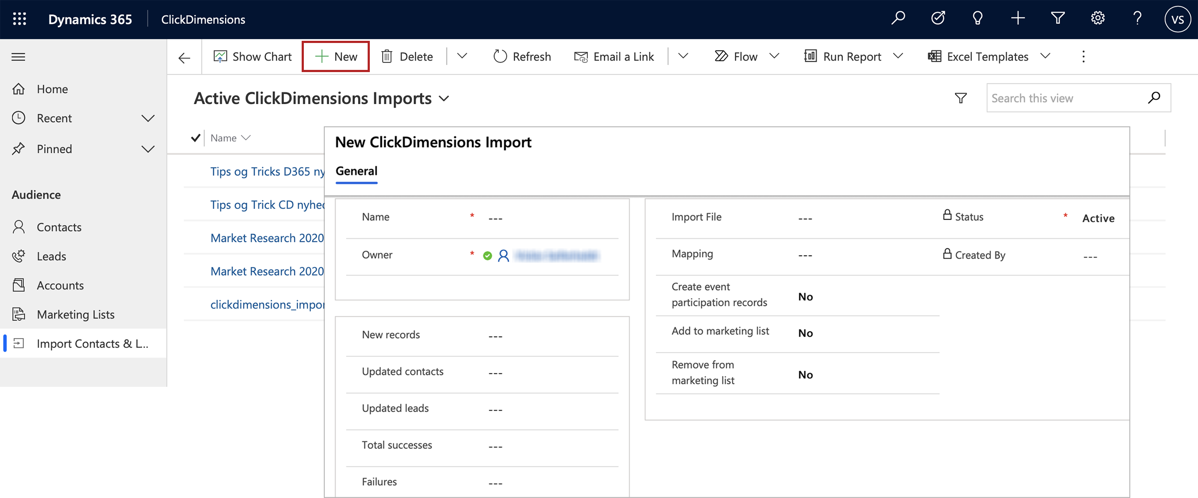The width and height of the screenshot is (1198, 498).
Task: Open advanced find funnel icon in header
Action: point(1057,19)
